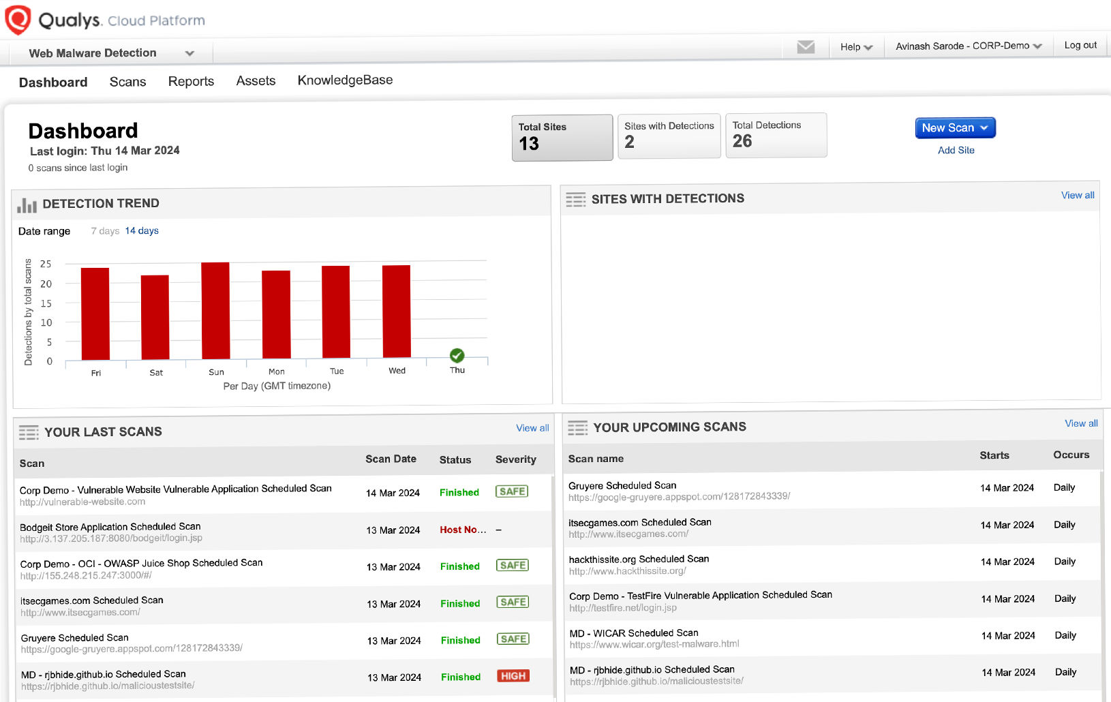This screenshot has width=1111, height=702.
Task: Open the vulnerable-website.com scan URL
Action: (x=82, y=502)
